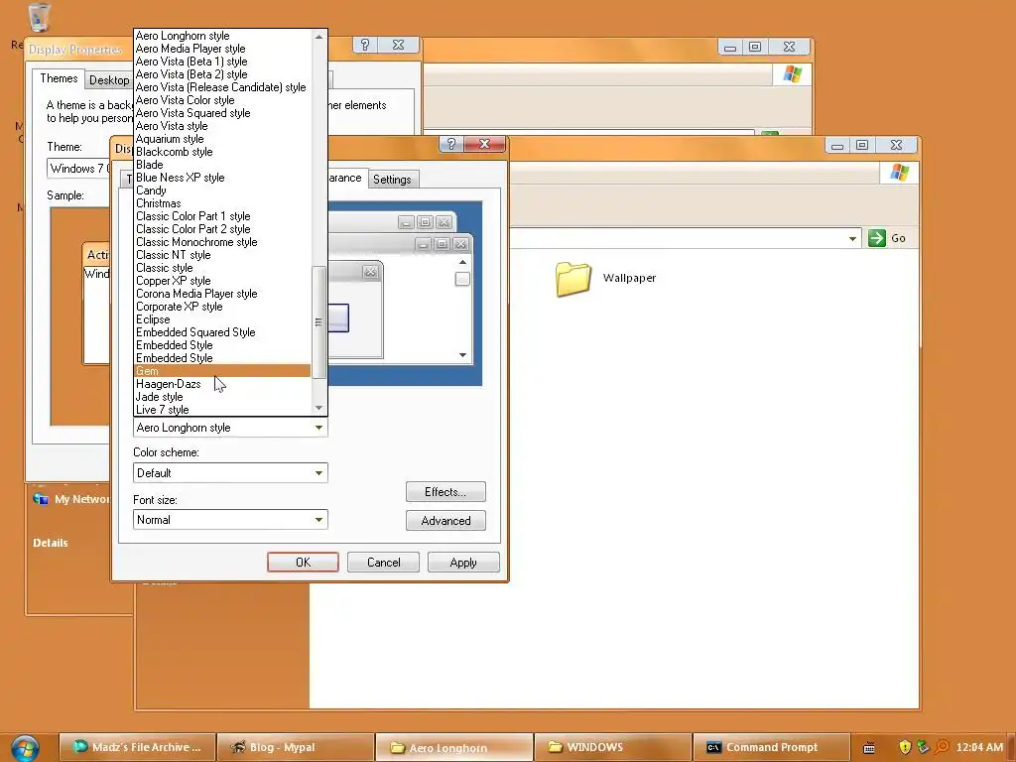Image resolution: width=1016 pixels, height=762 pixels.
Task: Open the Font size dropdown
Action: tap(318, 520)
